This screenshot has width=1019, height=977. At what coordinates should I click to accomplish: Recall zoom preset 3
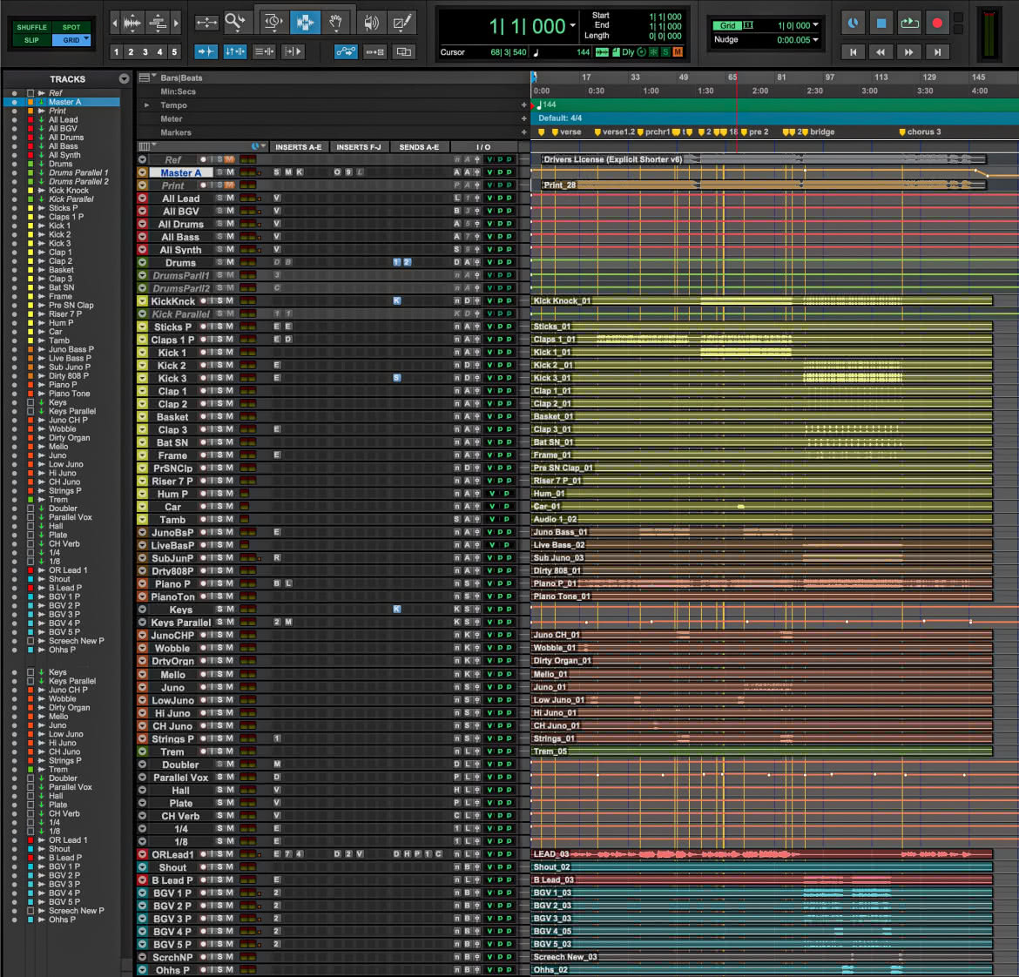point(145,52)
